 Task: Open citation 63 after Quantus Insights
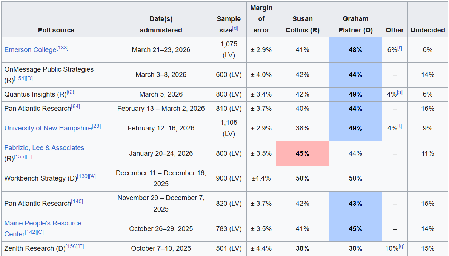click(71, 92)
